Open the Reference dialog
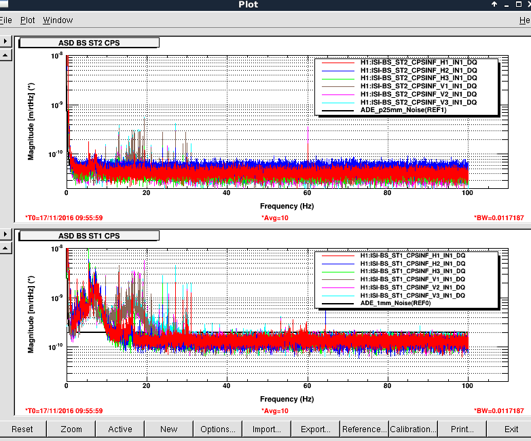 click(x=365, y=429)
